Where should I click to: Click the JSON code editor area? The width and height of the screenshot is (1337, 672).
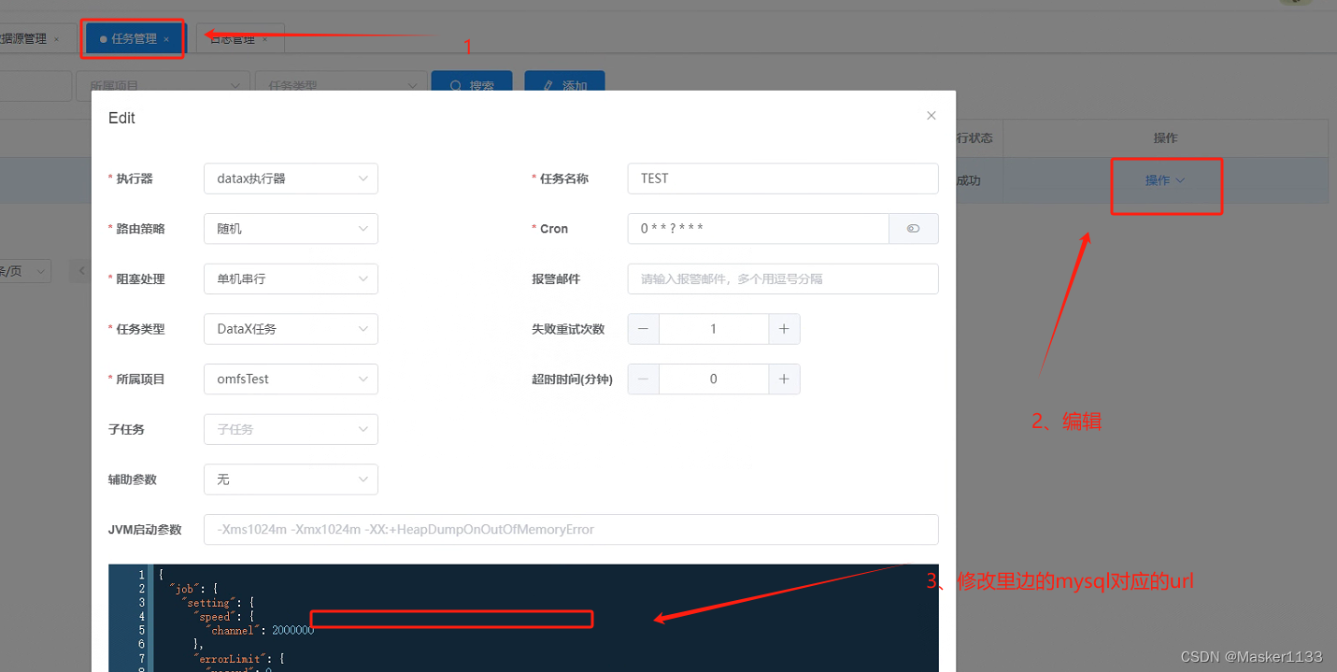tap(523, 618)
